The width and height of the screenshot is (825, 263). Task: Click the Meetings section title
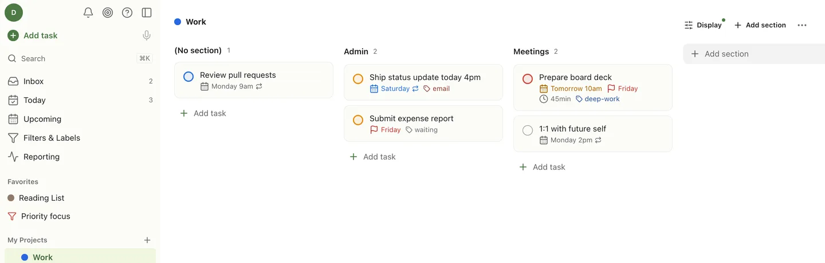point(531,51)
